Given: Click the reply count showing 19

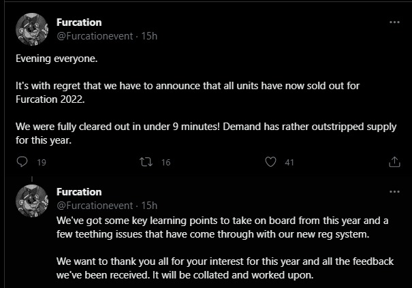Looking at the screenshot, I should click(41, 162).
